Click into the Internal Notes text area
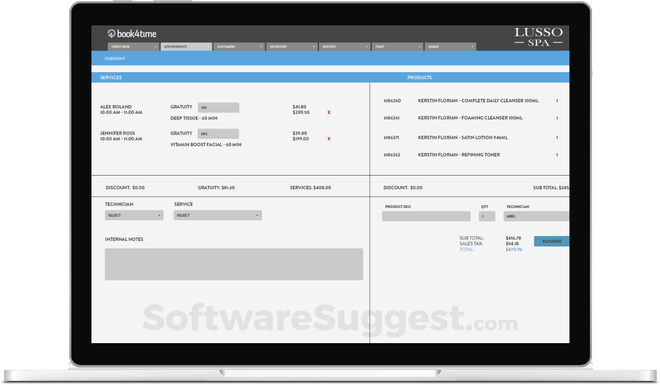Screen dimensions: 660x385 coord(234,264)
